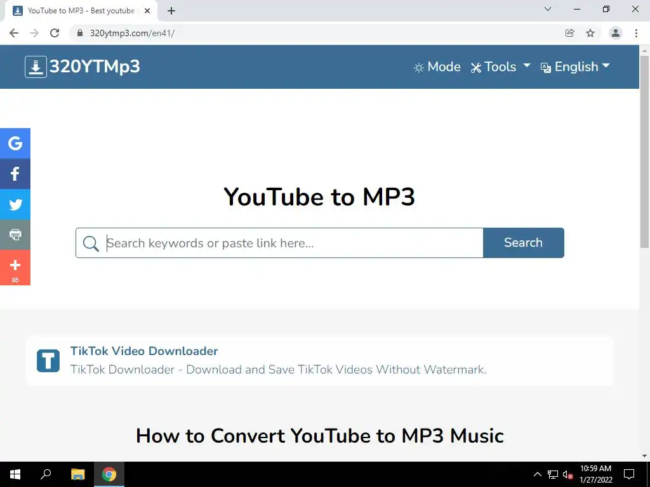Open Chrome profile avatar icon
The width and height of the screenshot is (650, 487).
[x=616, y=33]
